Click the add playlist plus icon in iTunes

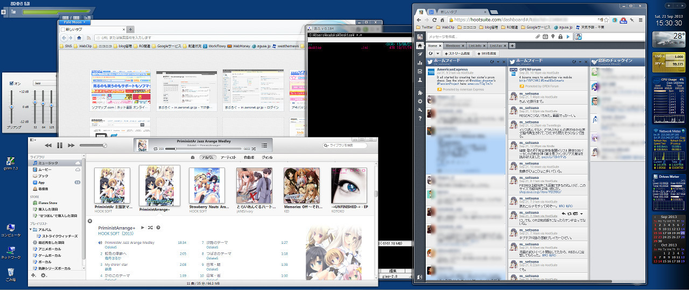point(33,275)
